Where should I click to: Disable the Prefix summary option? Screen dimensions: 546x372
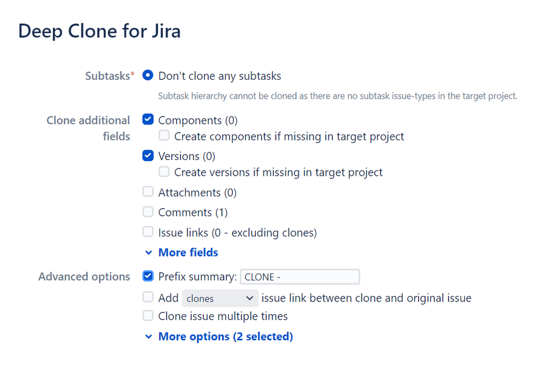point(148,276)
